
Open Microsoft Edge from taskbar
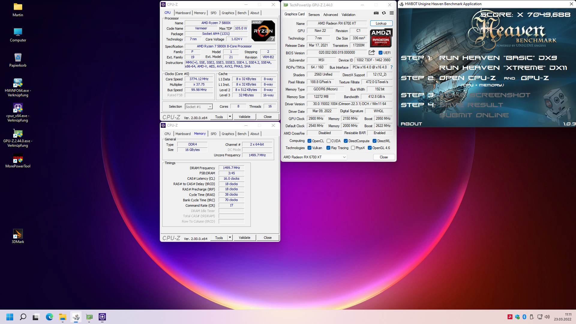49,317
